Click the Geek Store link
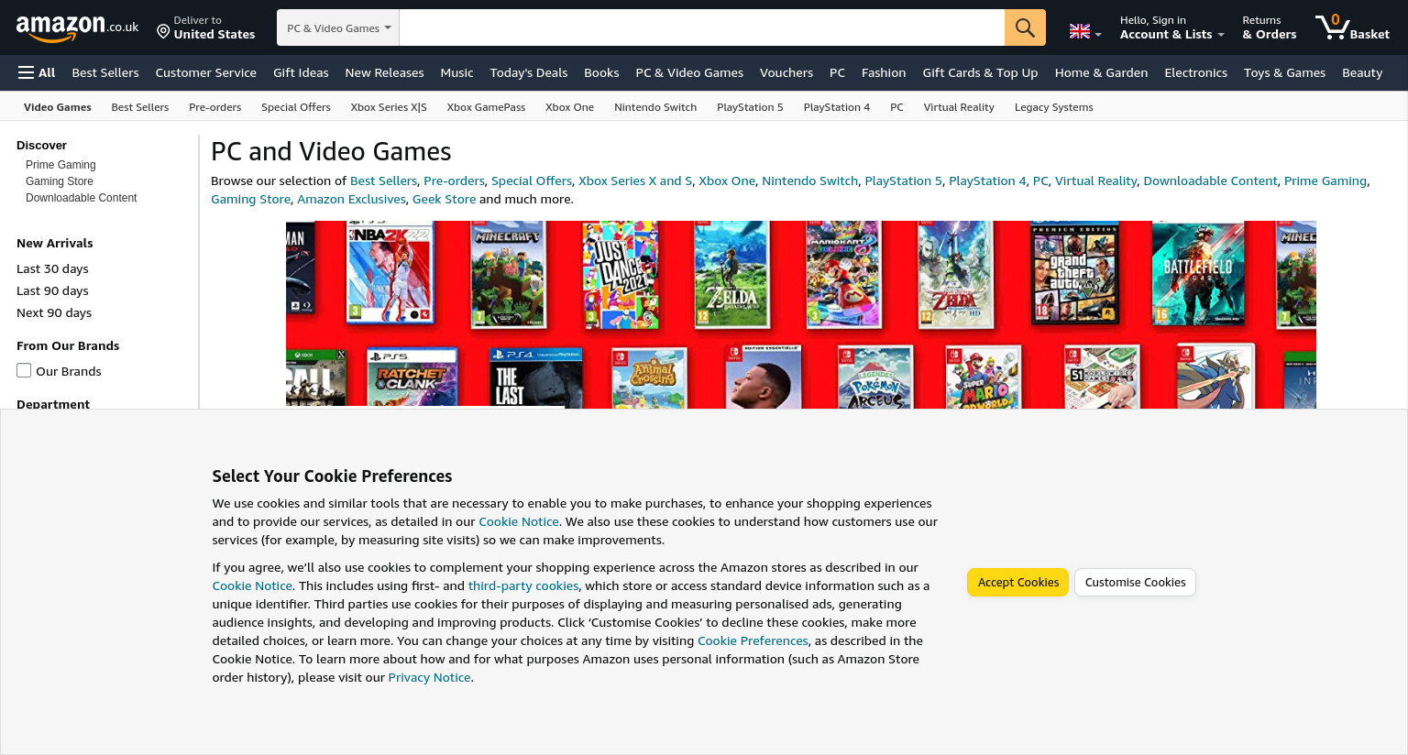1408x755 pixels. [444, 199]
